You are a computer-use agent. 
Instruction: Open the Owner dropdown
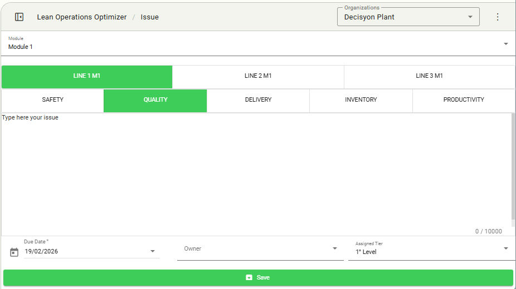335,248
